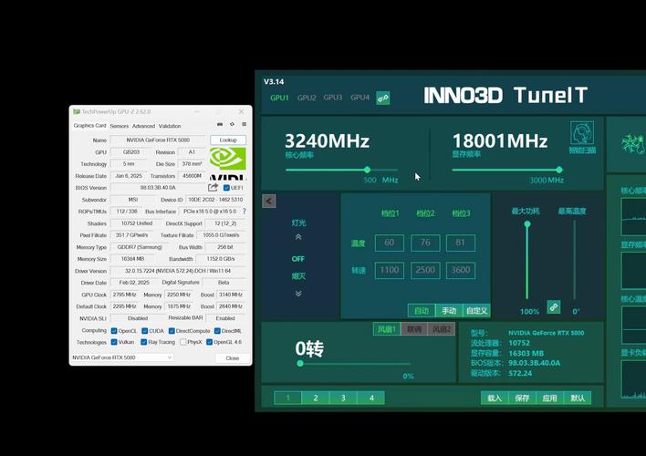Click the Close button in GPU-Z
This screenshot has width=646, height=456.
click(x=233, y=358)
